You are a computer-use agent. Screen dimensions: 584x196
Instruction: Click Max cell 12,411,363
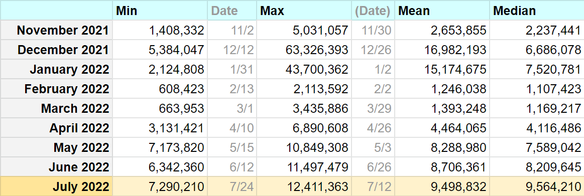pyautogui.click(x=304, y=186)
